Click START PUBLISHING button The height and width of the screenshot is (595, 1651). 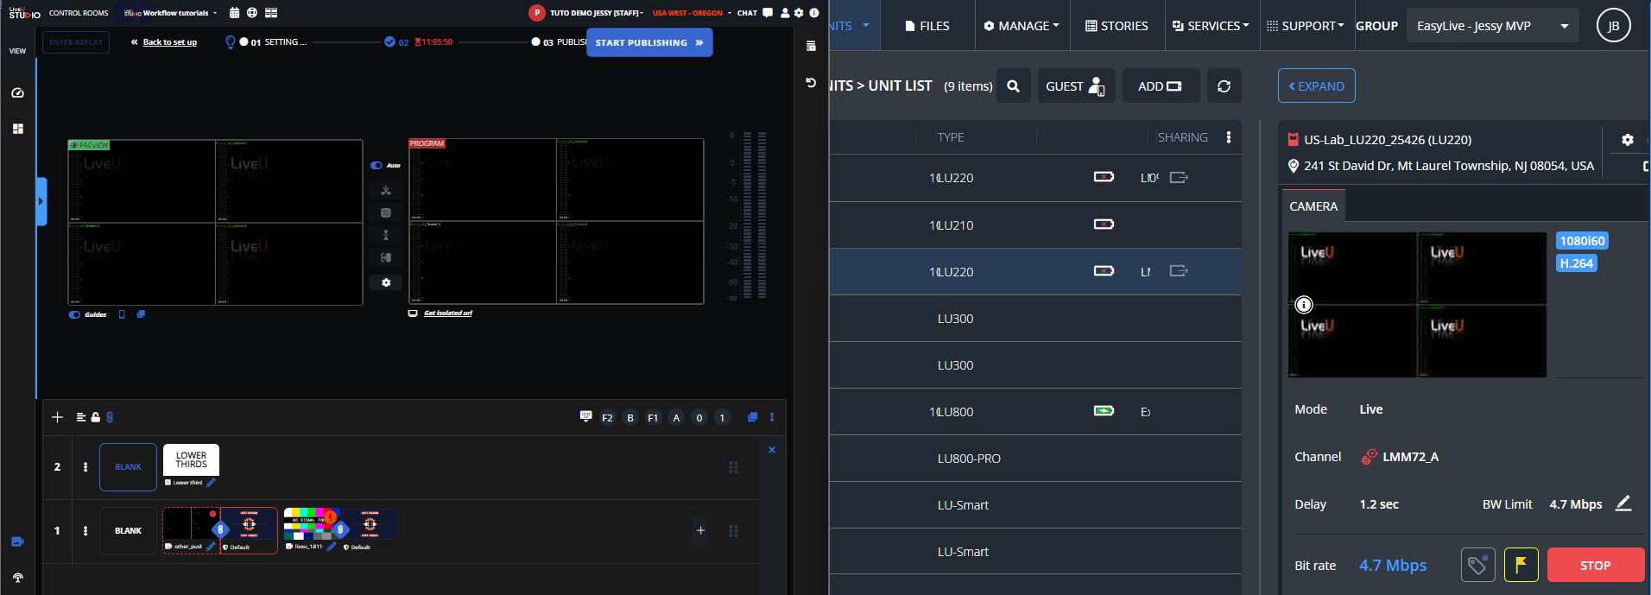tap(649, 42)
